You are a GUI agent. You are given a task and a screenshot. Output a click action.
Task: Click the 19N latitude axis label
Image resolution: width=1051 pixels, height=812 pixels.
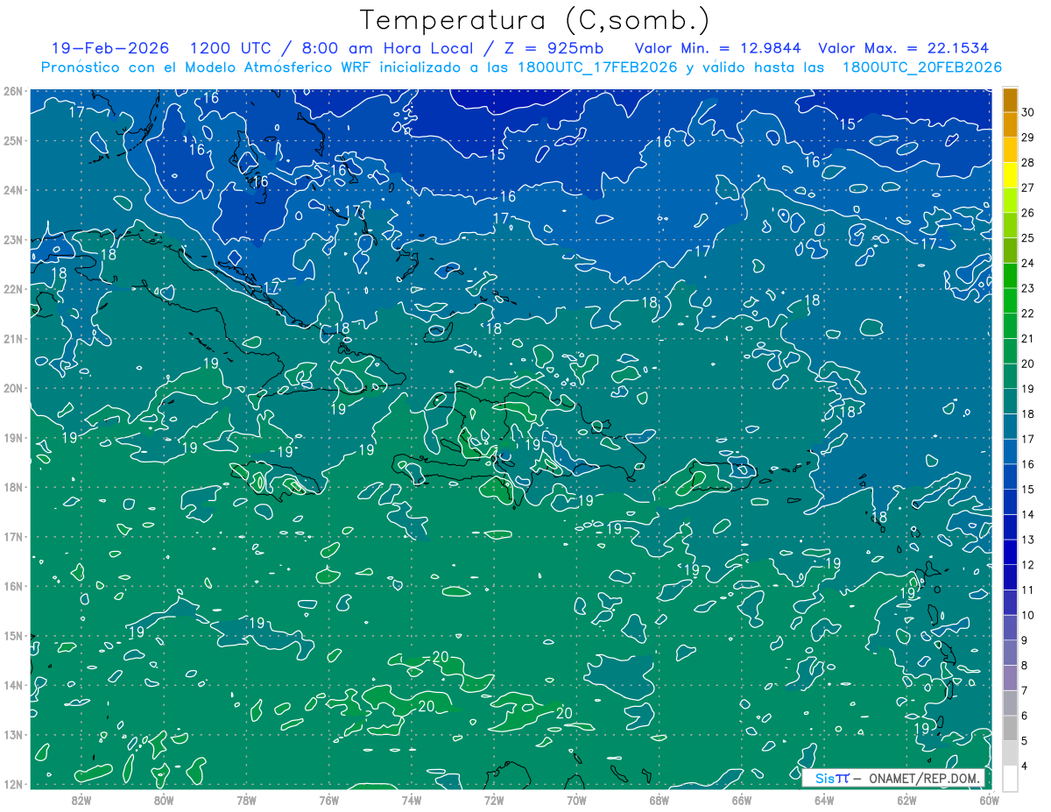click(12, 437)
